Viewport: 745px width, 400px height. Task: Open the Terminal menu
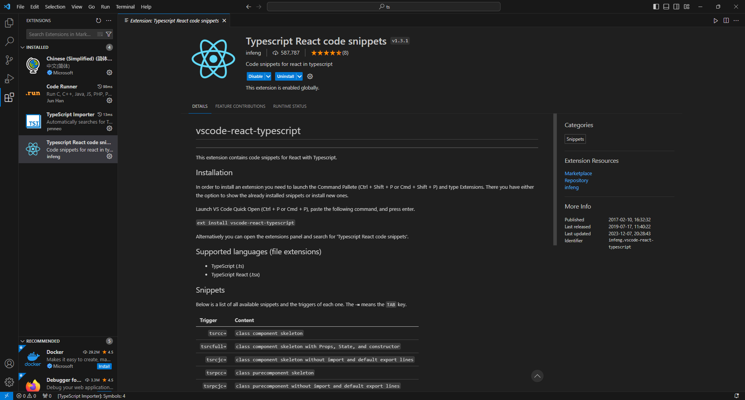[x=125, y=7]
